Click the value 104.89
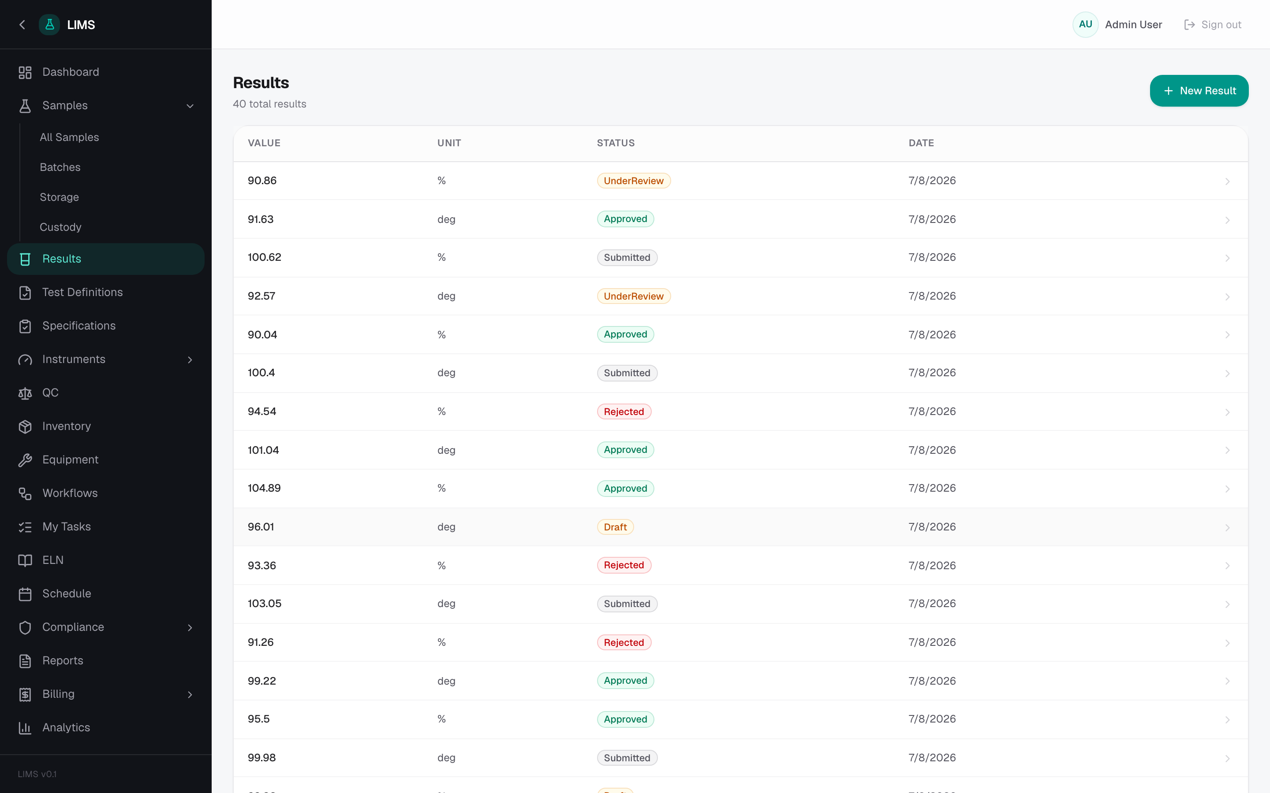The height and width of the screenshot is (793, 1270). point(264,488)
